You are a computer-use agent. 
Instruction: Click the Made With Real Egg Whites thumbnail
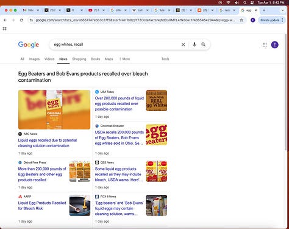(x=157, y=101)
